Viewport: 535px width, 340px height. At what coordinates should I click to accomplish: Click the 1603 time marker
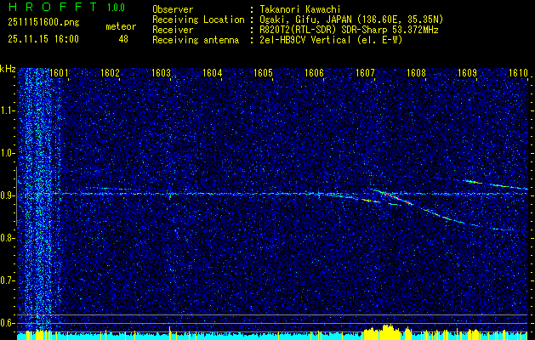coord(161,73)
